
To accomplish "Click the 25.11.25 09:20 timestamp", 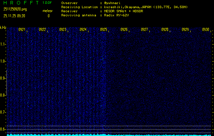I will (x=15, y=16).
